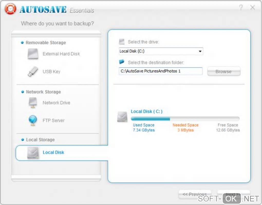262x205 pixels.
Task: Click the Local Disk sidebar drive icon
Action: pyautogui.click(x=33, y=153)
